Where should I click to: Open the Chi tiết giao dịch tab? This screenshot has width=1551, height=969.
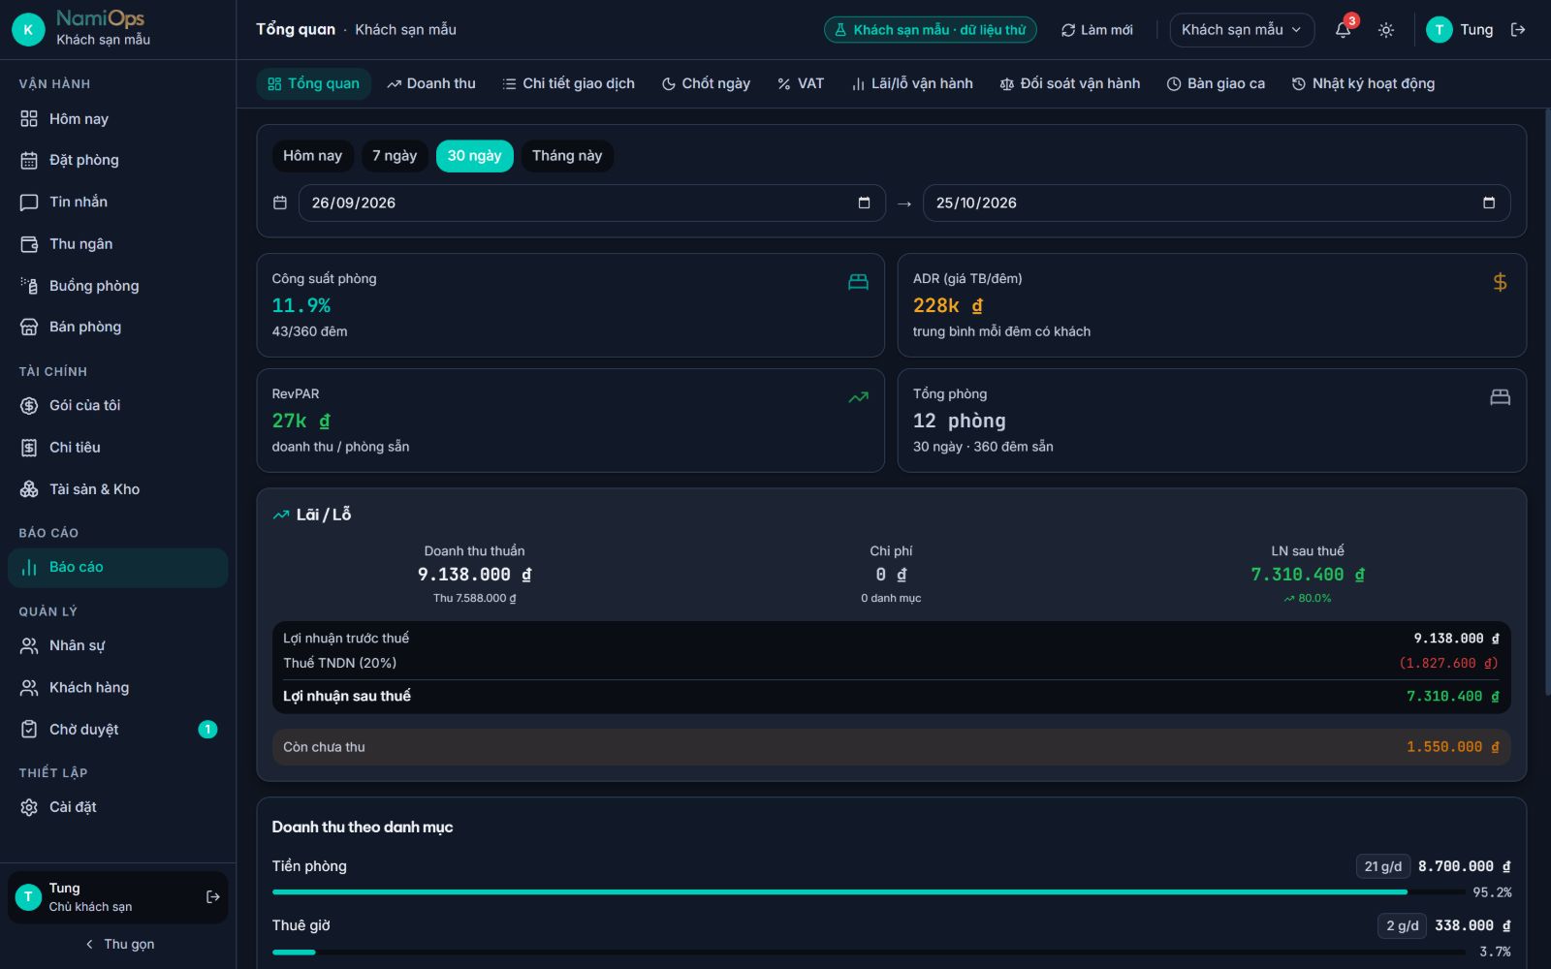pos(569,84)
